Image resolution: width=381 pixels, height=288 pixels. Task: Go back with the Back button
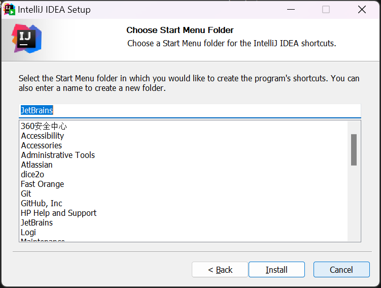pos(220,270)
